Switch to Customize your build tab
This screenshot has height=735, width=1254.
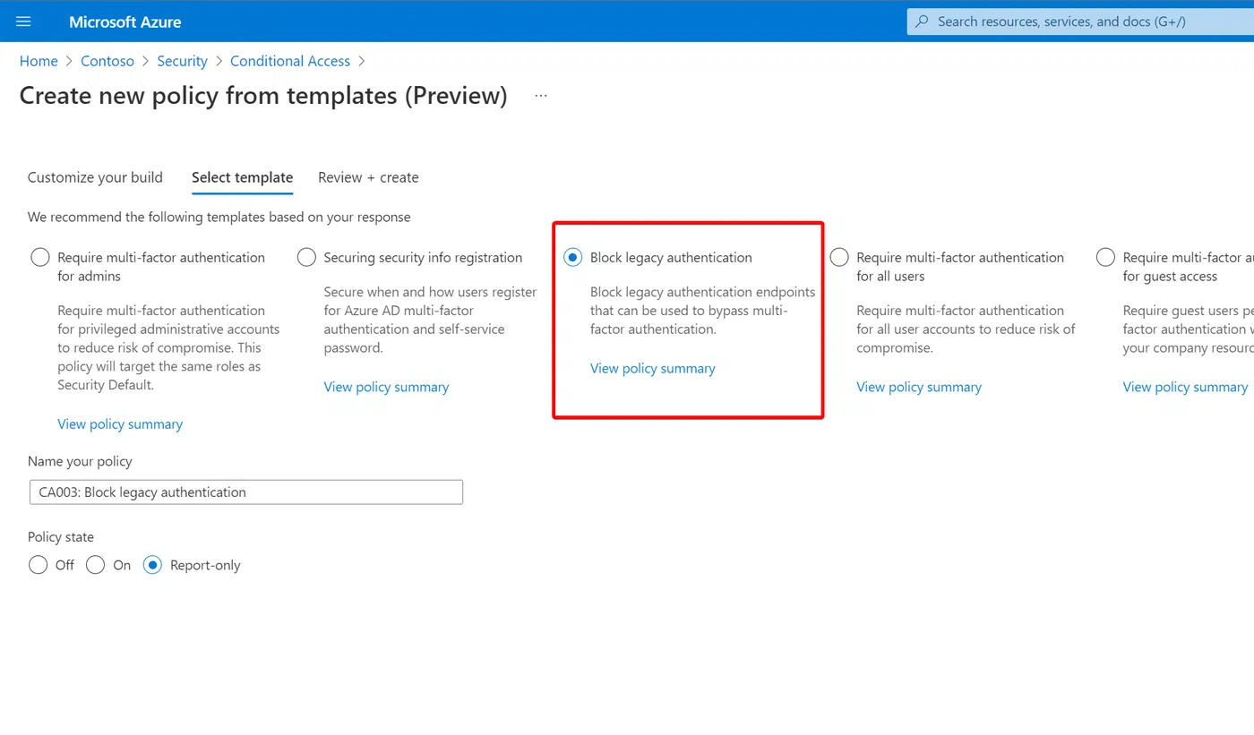click(95, 177)
